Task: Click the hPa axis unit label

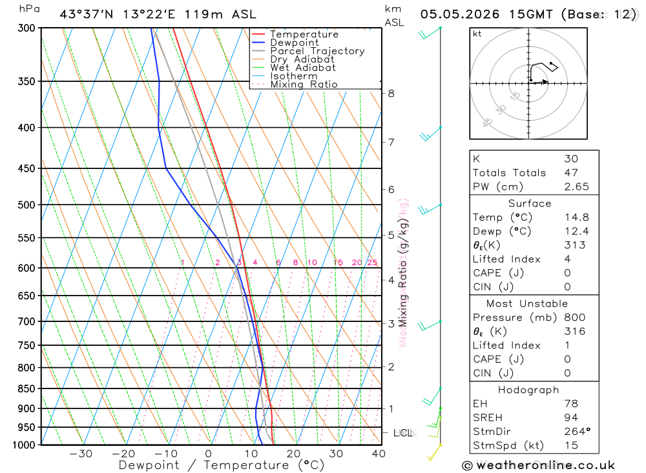Action: coord(29,9)
